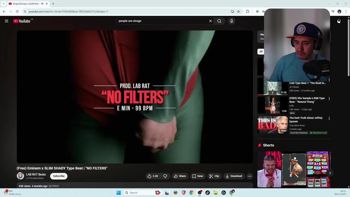
Task: Click JLY Beats channel name
Action: 294,87
